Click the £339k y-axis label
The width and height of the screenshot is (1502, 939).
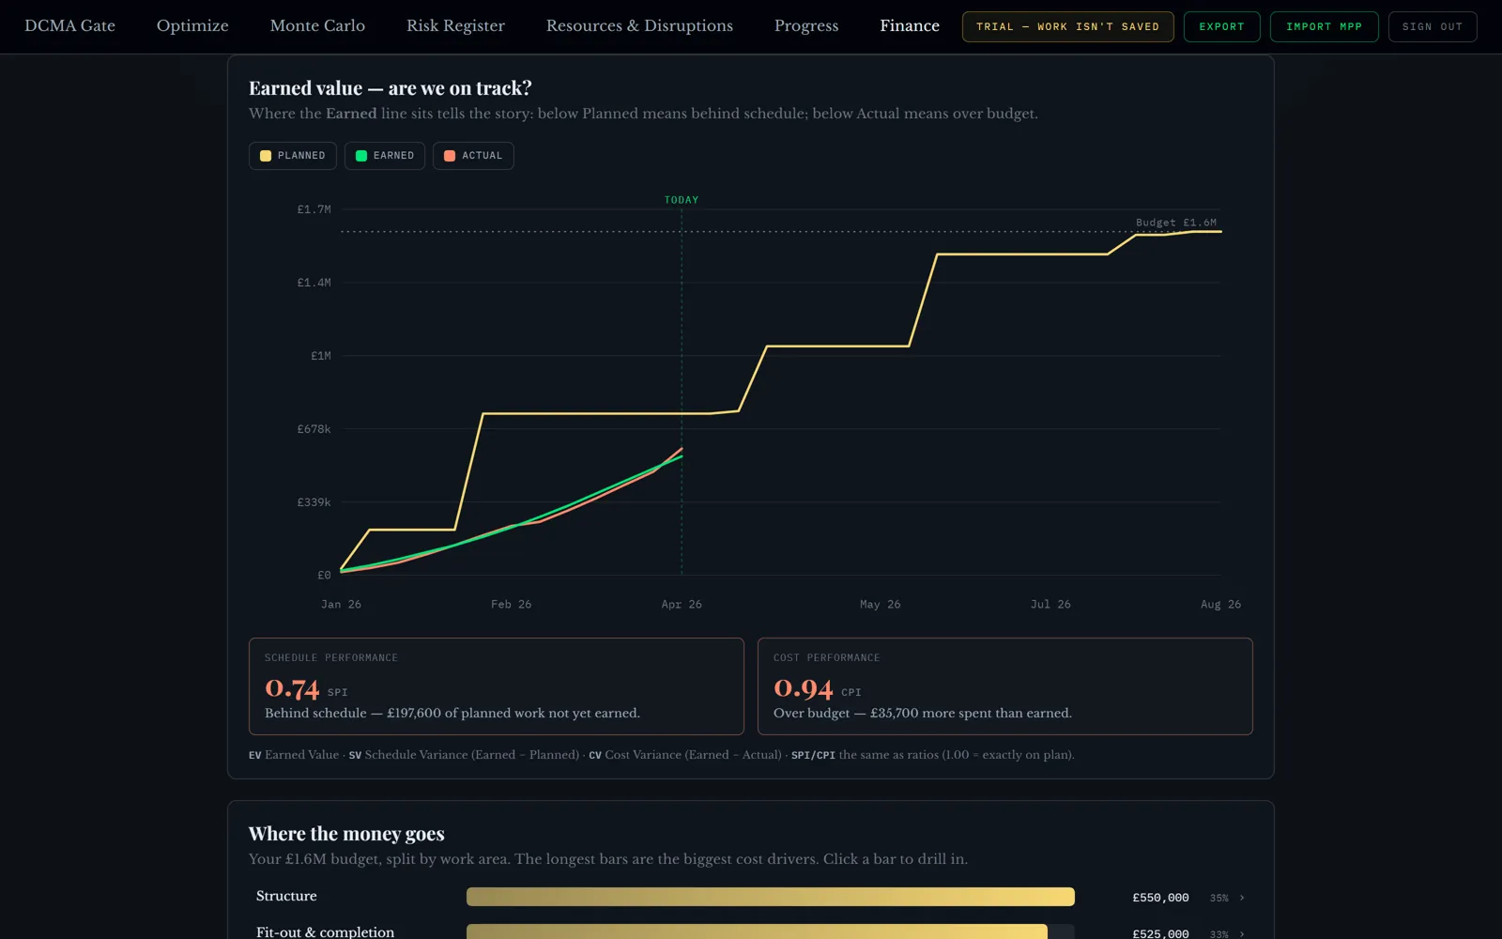314,502
